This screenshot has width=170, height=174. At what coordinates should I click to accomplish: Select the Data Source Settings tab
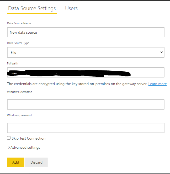click(32, 8)
